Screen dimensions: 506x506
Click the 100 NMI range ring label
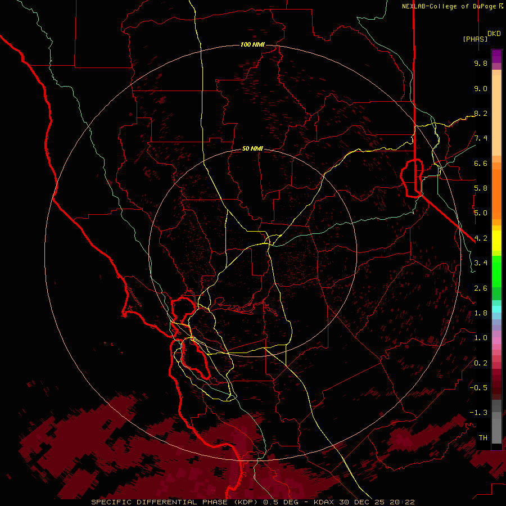[x=252, y=44]
